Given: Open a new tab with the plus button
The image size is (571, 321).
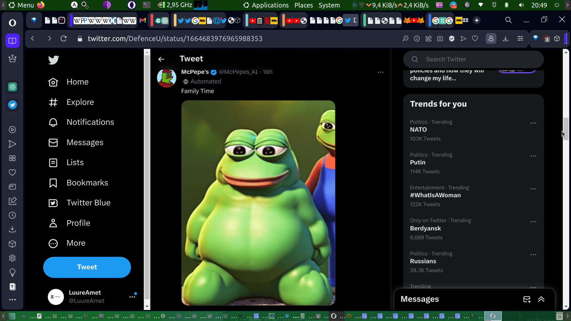Looking at the screenshot, I should tap(477, 20).
